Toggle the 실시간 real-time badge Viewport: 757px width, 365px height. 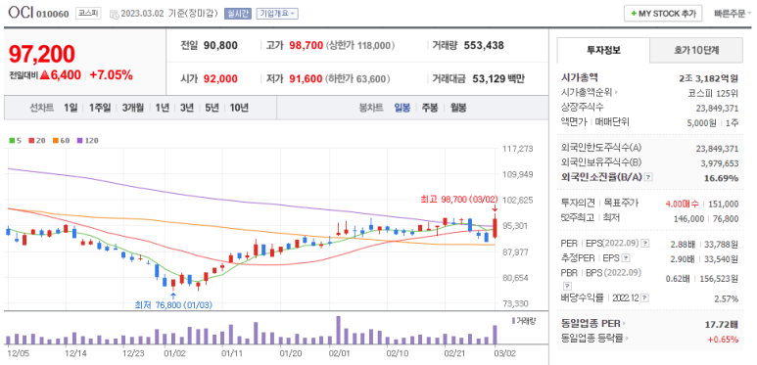238,14
